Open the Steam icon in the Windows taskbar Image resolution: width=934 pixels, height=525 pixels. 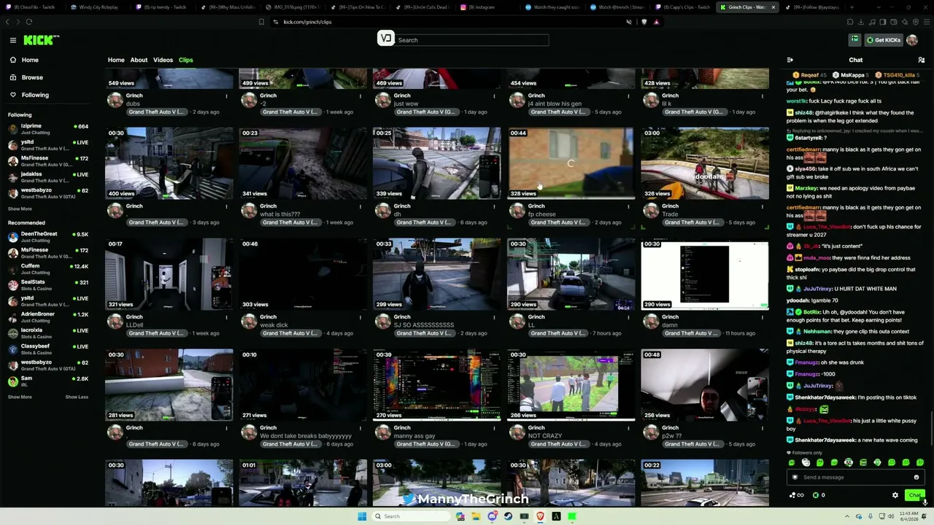(x=508, y=516)
